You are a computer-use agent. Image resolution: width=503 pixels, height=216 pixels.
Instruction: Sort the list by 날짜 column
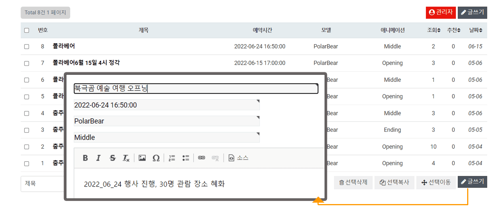[475, 30]
